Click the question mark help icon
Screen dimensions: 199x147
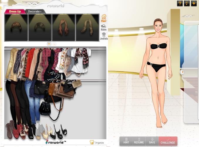[x=180, y=4]
